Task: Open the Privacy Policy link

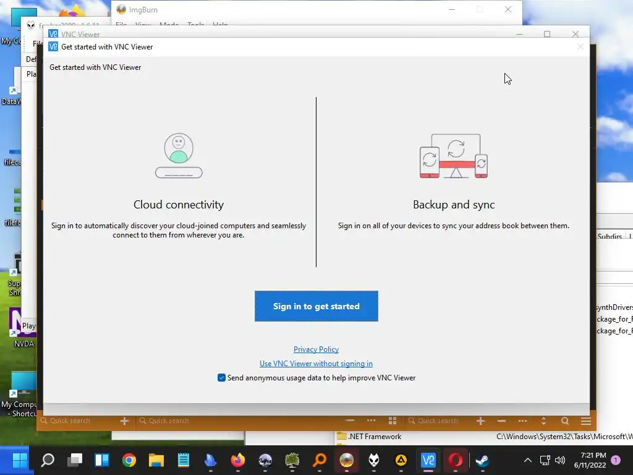Action: pyautogui.click(x=316, y=349)
